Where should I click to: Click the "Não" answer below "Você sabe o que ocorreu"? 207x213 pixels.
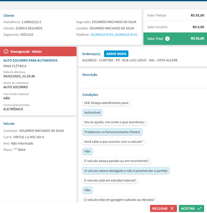click(87, 151)
